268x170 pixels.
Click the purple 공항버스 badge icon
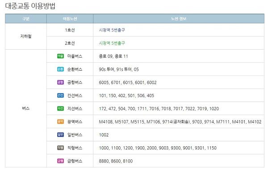pyautogui.click(x=60, y=82)
